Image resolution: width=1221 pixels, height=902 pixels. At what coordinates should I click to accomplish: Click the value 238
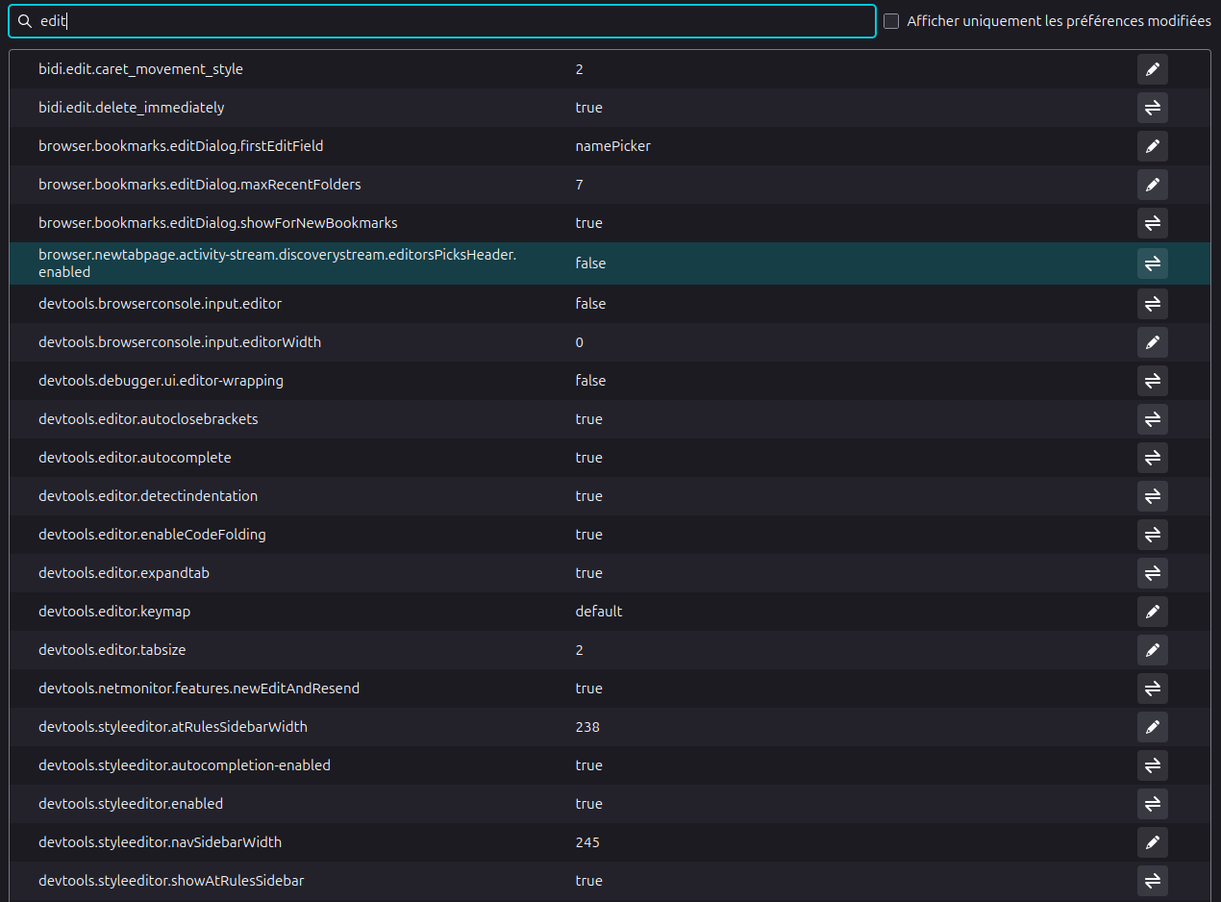[587, 727]
